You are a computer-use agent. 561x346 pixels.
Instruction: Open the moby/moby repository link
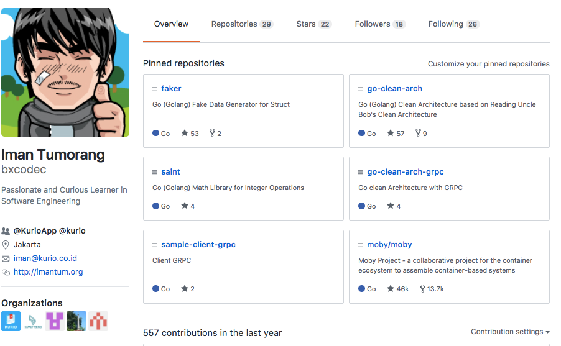click(x=389, y=245)
